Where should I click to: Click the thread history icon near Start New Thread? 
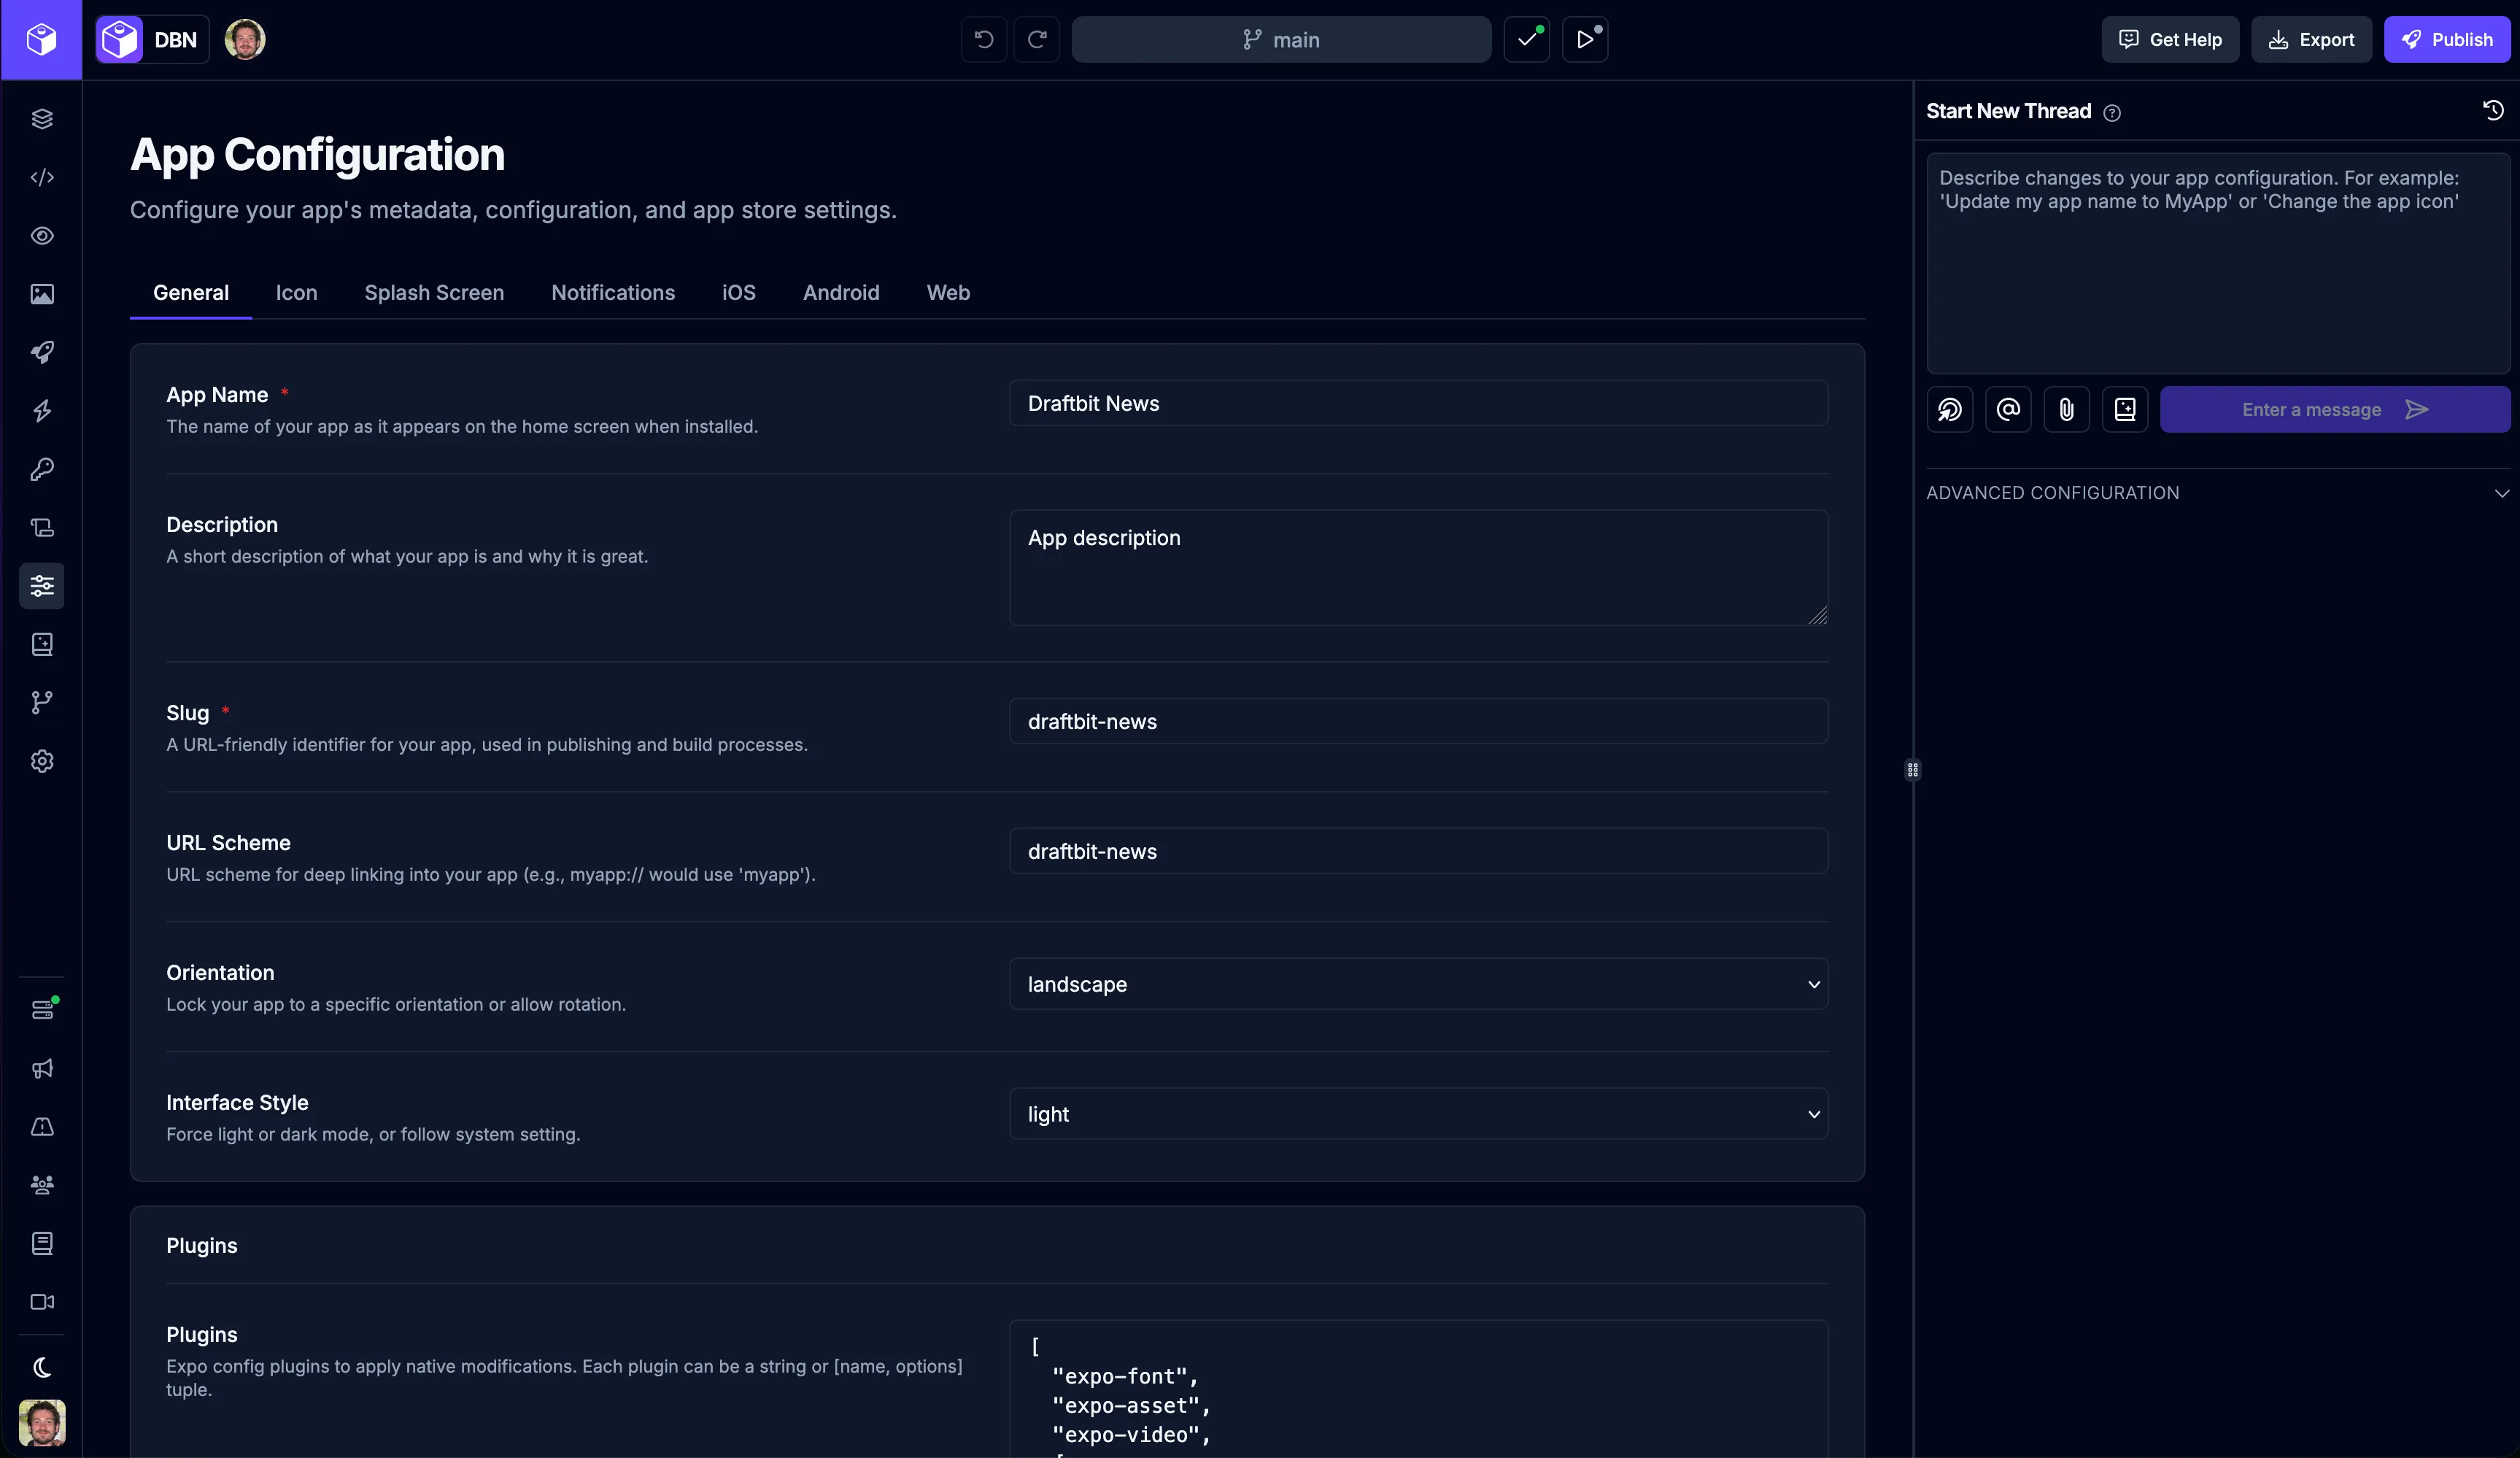2492,110
